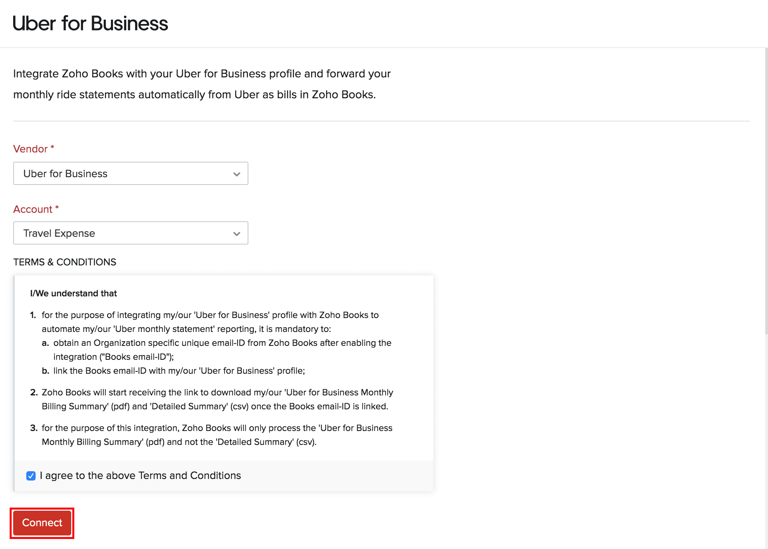Click the Vendor field label
768x549 pixels.
point(30,149)
